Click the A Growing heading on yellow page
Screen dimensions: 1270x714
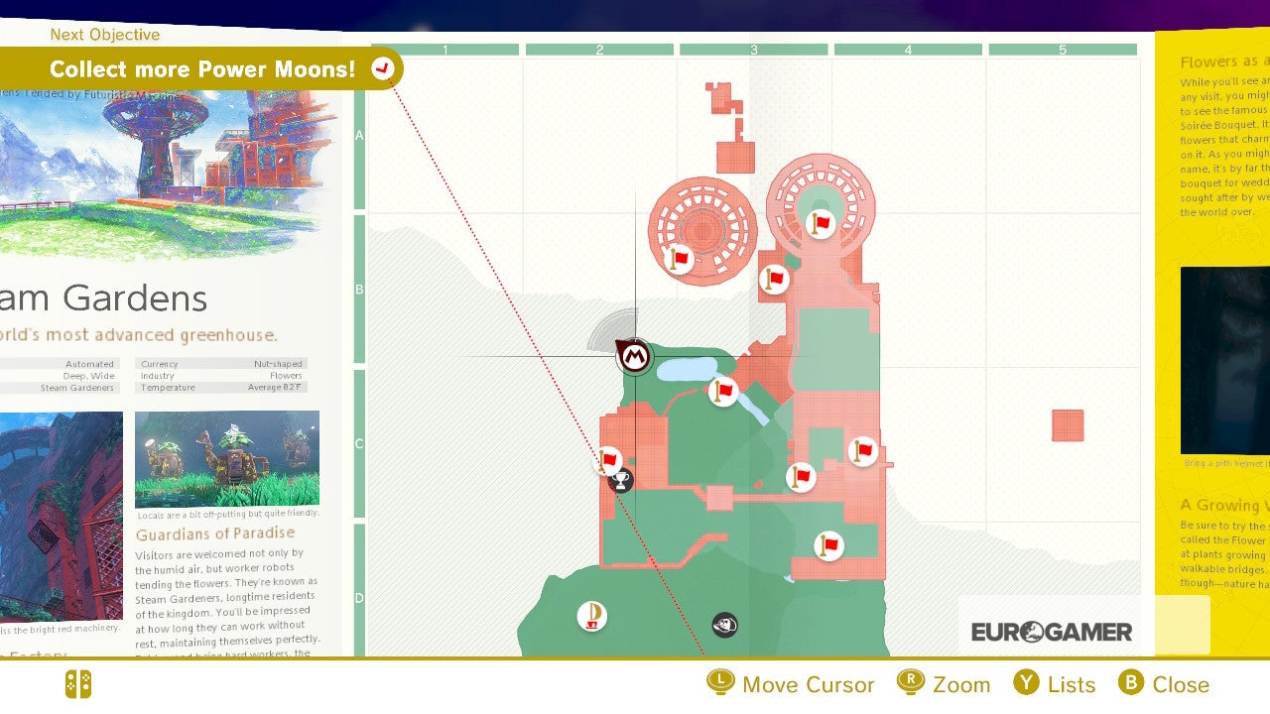coord(1224,505)
